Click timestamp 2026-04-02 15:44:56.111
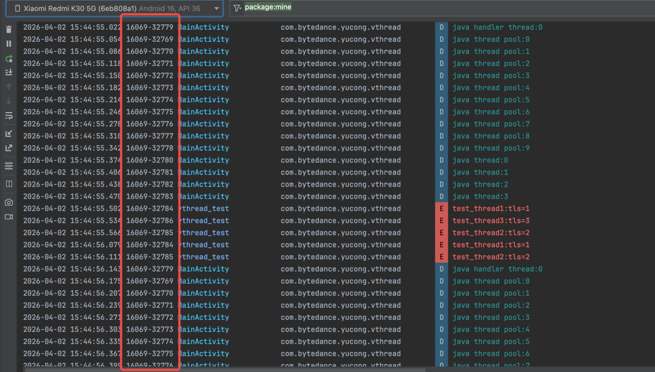655x372 pixels. click(72, 257)
